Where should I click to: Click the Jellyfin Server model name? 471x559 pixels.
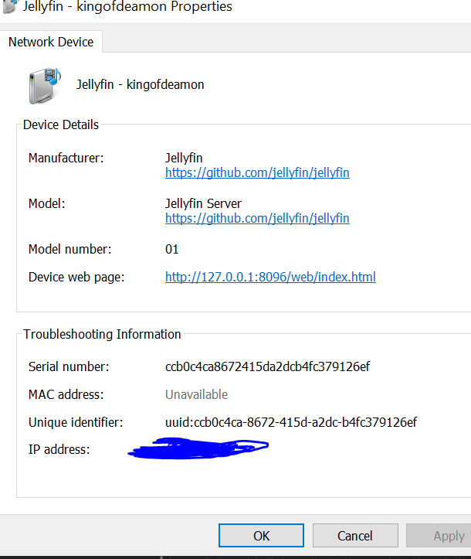click(203, 203)
